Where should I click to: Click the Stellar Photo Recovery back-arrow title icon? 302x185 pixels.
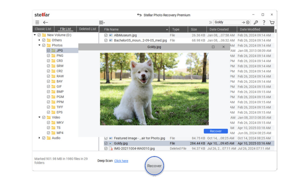pos(139,15)
